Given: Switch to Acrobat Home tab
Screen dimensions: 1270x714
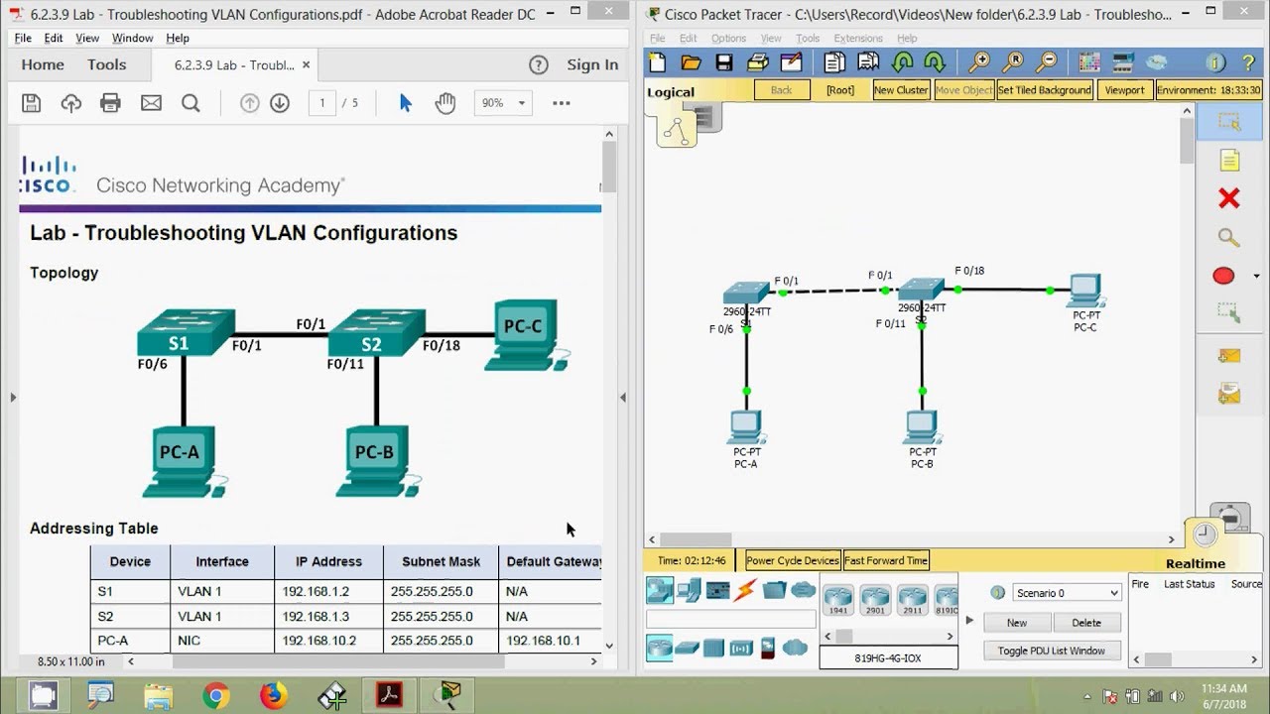Looking at the screenshot, I should coord(43,64).
